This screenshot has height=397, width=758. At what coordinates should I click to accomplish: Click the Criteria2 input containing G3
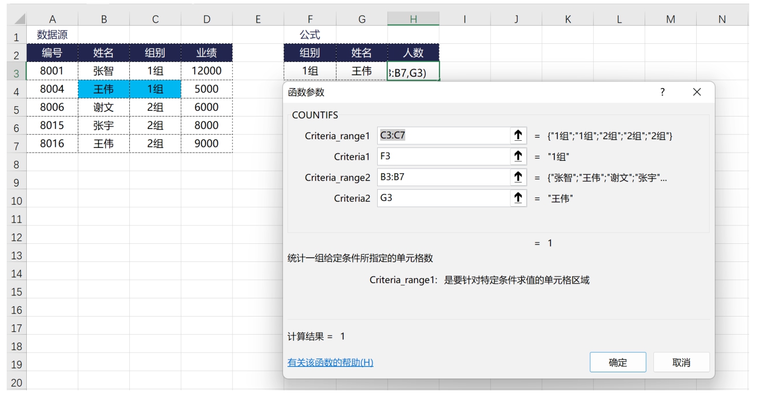point(443,198)
